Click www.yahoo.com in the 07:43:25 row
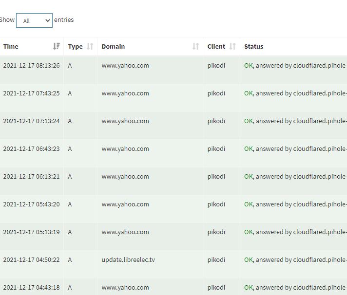 point(125,93)
